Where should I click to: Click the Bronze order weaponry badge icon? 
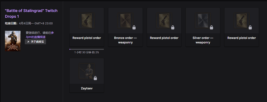125,20
